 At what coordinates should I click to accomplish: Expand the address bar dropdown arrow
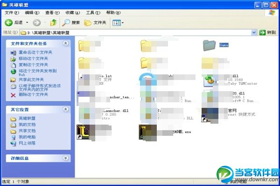point(254,33)
